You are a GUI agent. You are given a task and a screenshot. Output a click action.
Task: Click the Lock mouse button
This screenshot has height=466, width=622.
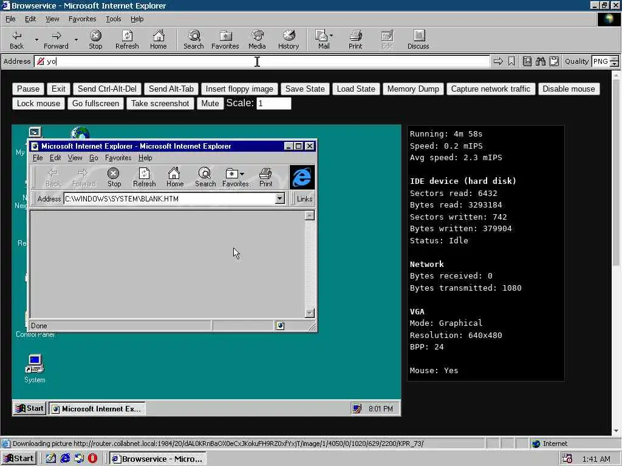[38, 103]
